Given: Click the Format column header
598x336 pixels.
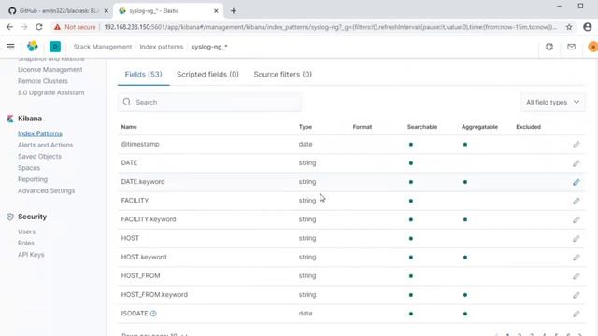Looking at the screenshot, I should tap(363, 127).
